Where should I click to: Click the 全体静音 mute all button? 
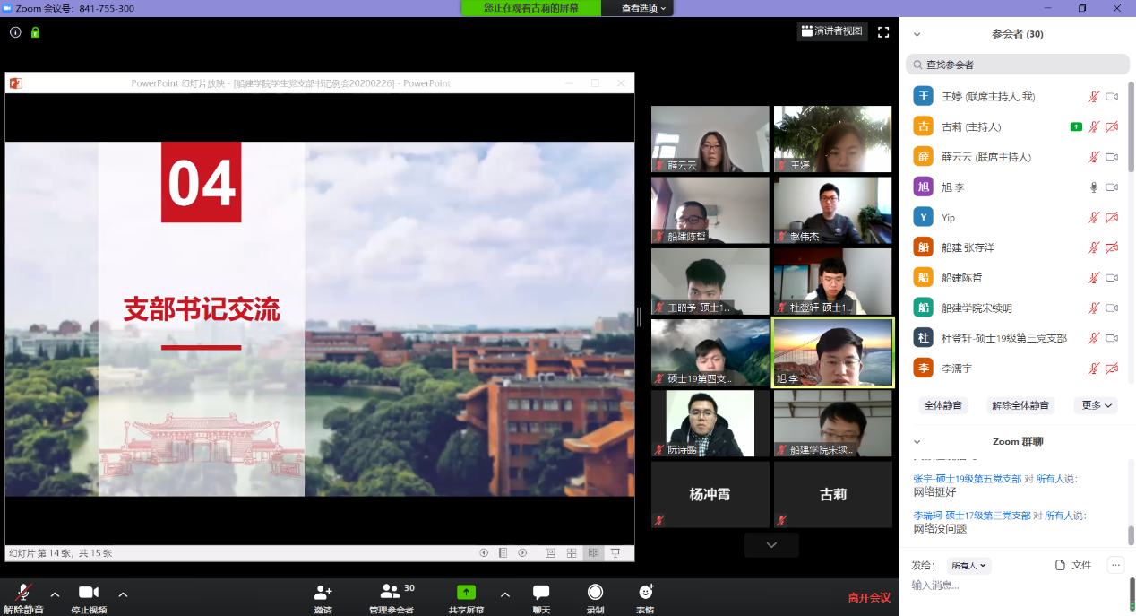944,405
